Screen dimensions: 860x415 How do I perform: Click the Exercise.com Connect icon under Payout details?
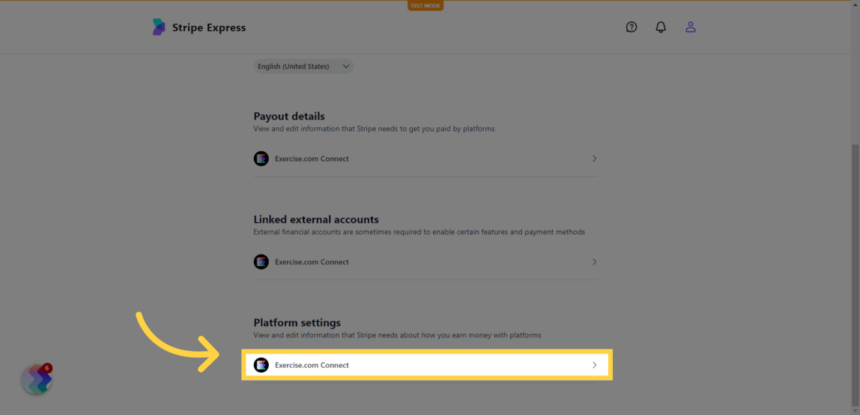point(261,159)
